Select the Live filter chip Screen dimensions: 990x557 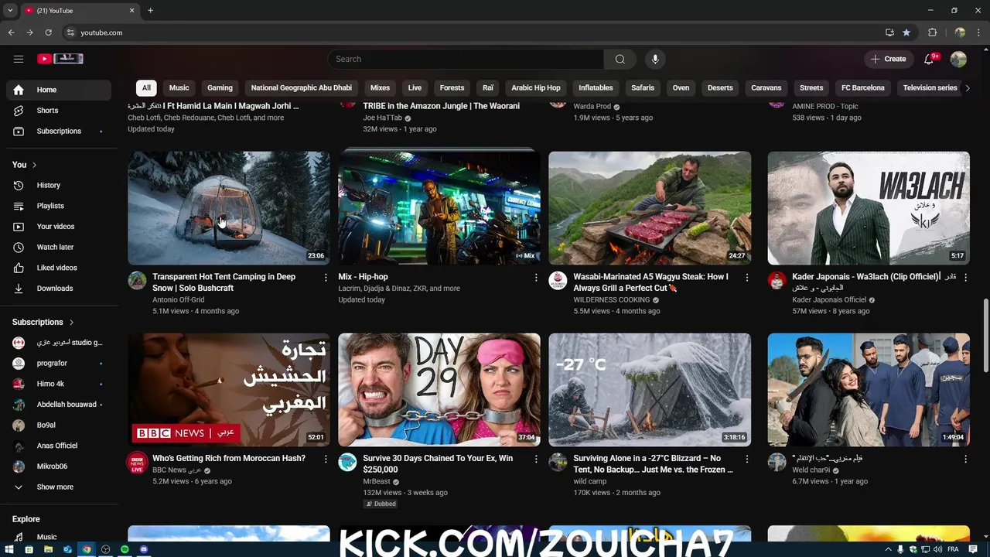click(x=415, y=88)
